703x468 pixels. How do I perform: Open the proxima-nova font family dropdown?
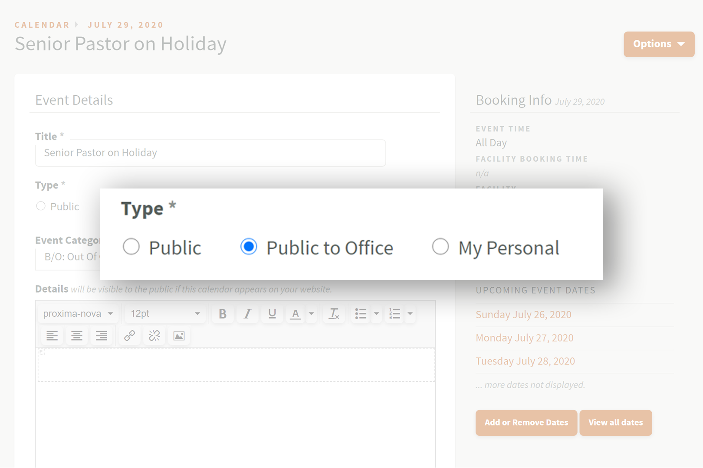[x=77, y=313]
